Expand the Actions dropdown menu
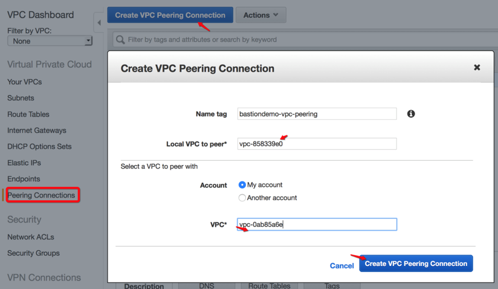The width and height of the screenshot is (498, 289). 260,15
